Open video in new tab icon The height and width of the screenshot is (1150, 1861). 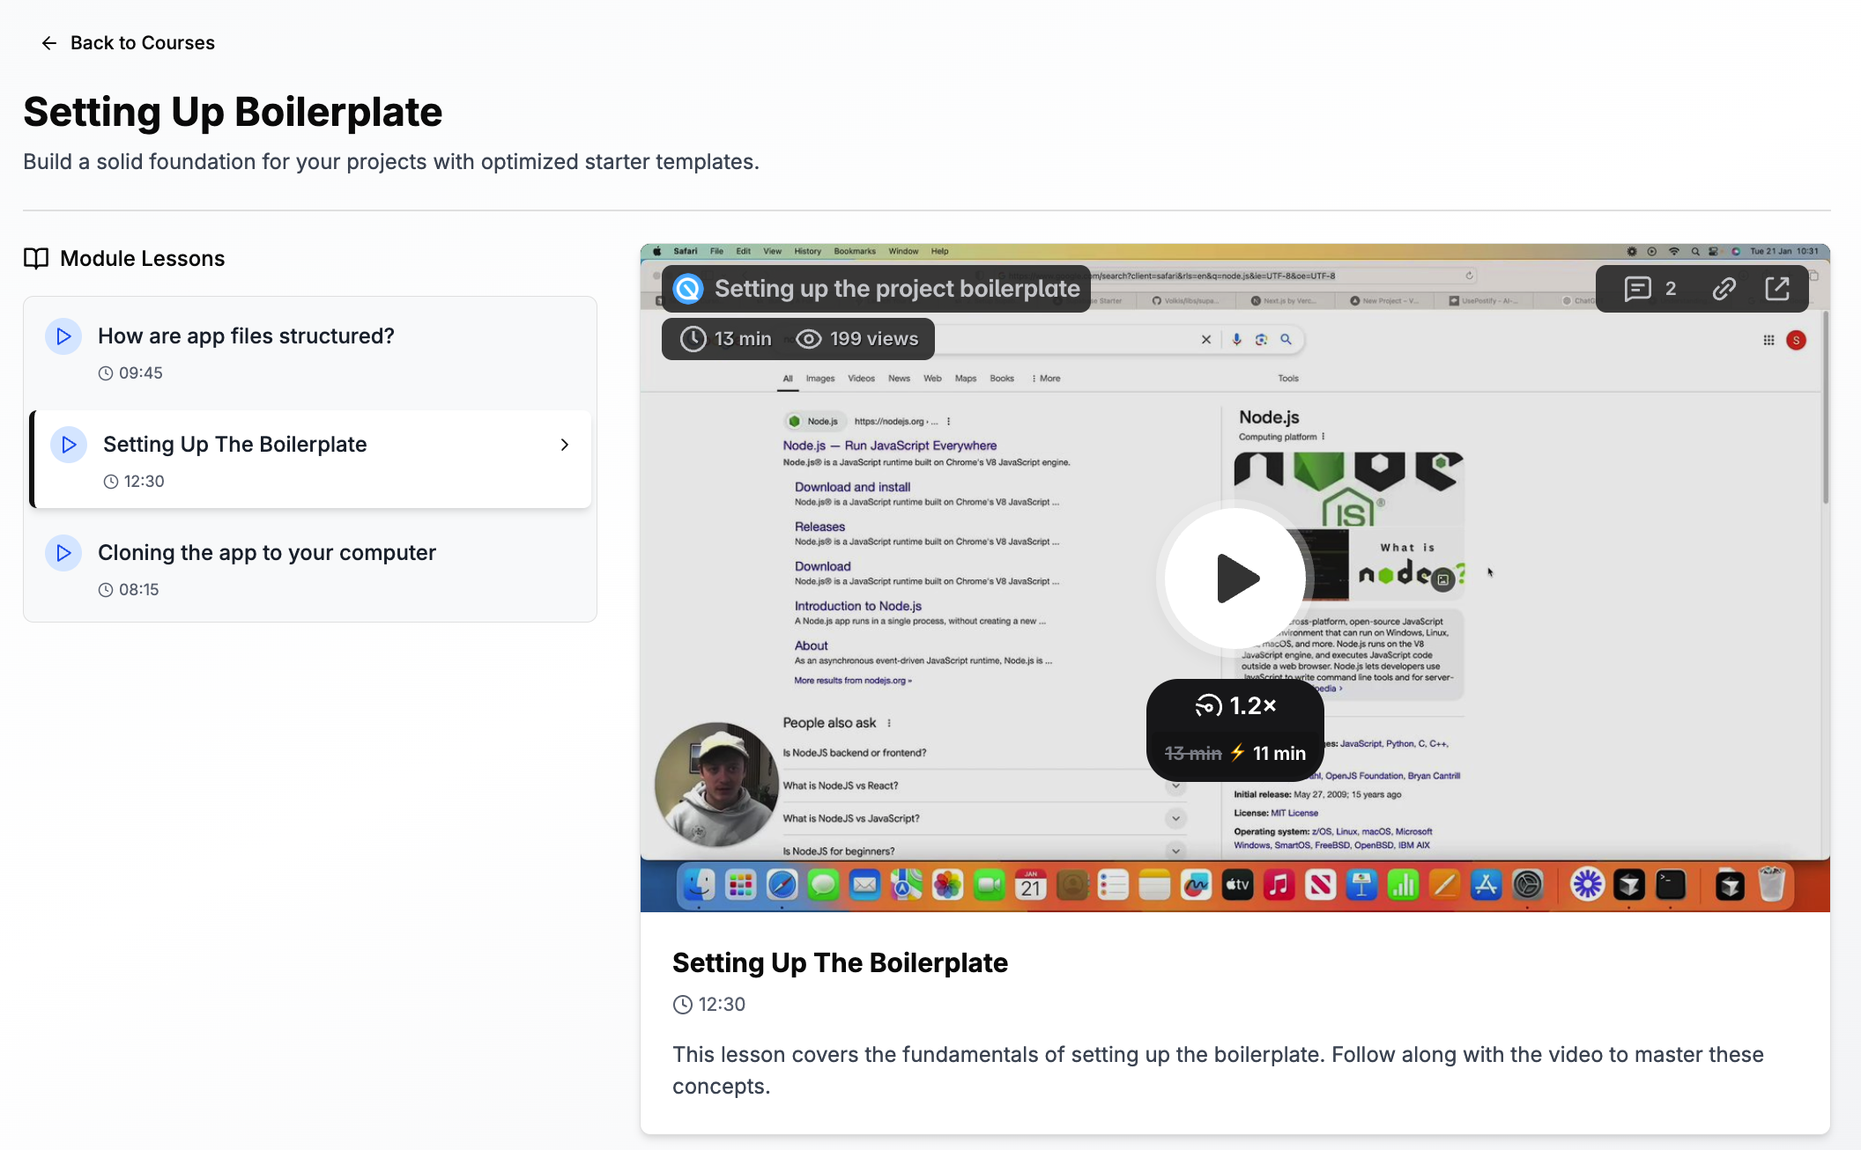(x=1777, y=289)
